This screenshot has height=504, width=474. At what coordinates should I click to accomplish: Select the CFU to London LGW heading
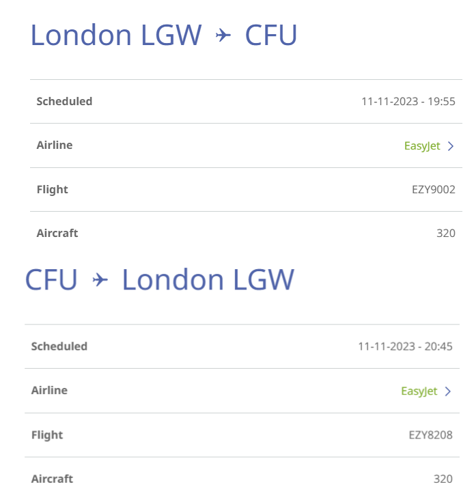pos(159,279)
